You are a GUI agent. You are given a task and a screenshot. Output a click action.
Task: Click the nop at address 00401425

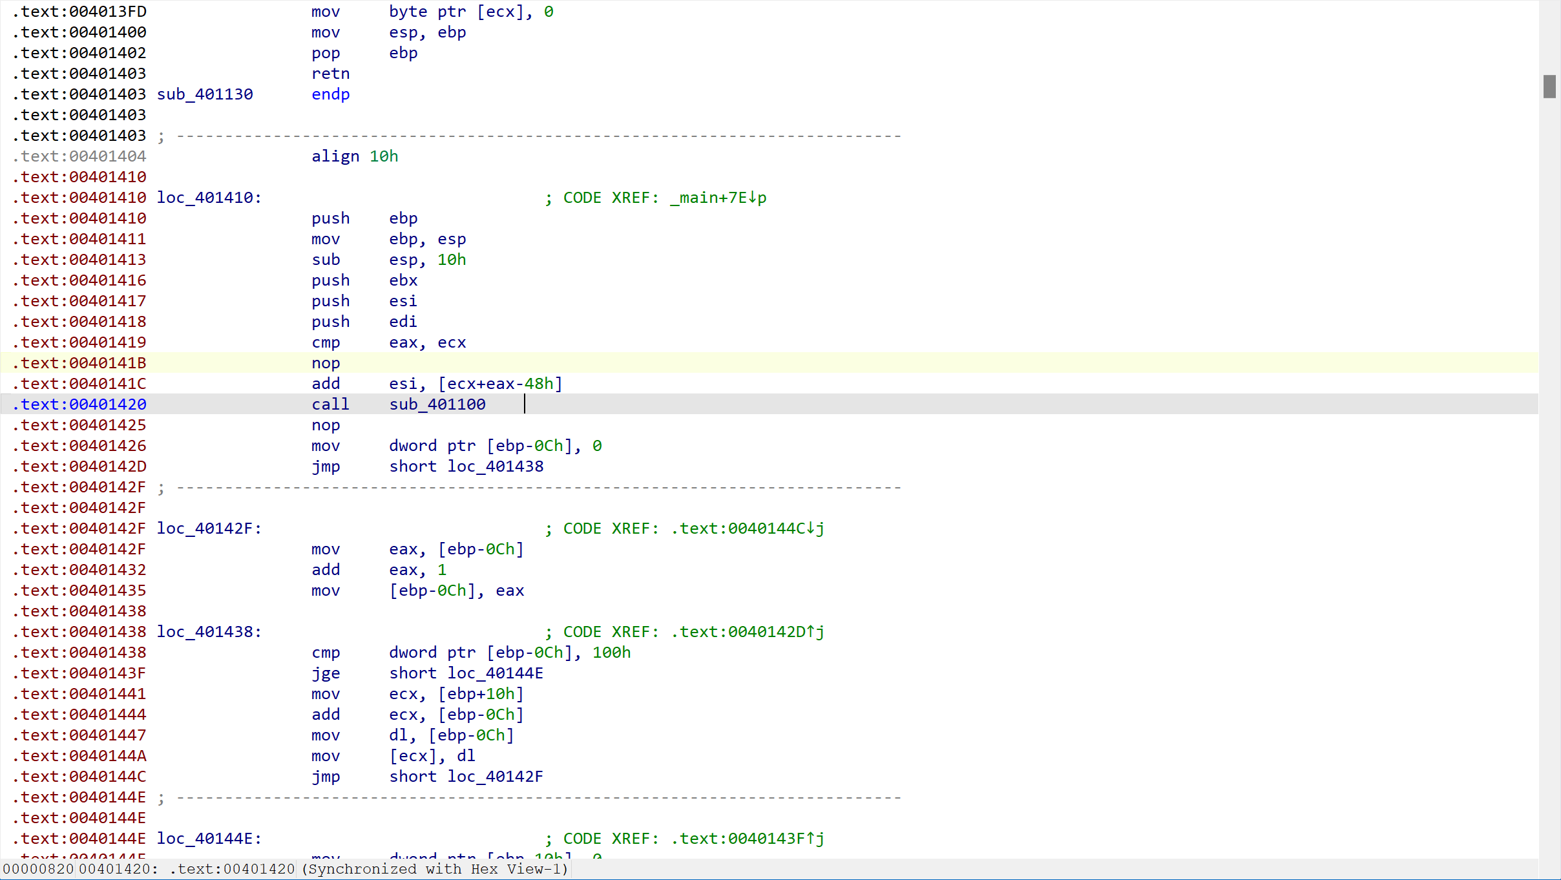tap(326, 425)
